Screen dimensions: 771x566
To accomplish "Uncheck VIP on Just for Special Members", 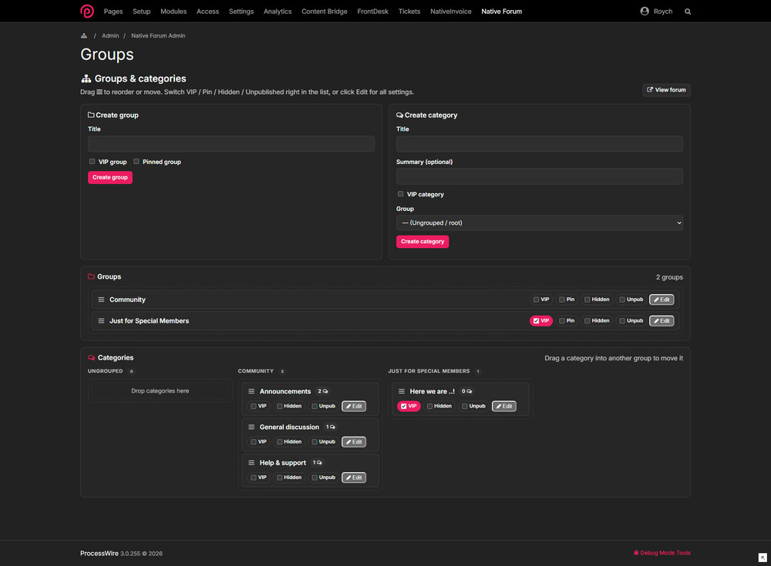I will pos(536,321).
